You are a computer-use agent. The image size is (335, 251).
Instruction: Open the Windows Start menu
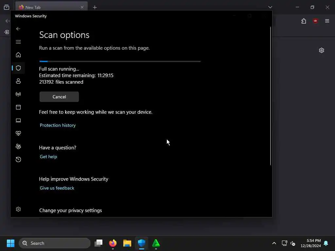[11, 243]
